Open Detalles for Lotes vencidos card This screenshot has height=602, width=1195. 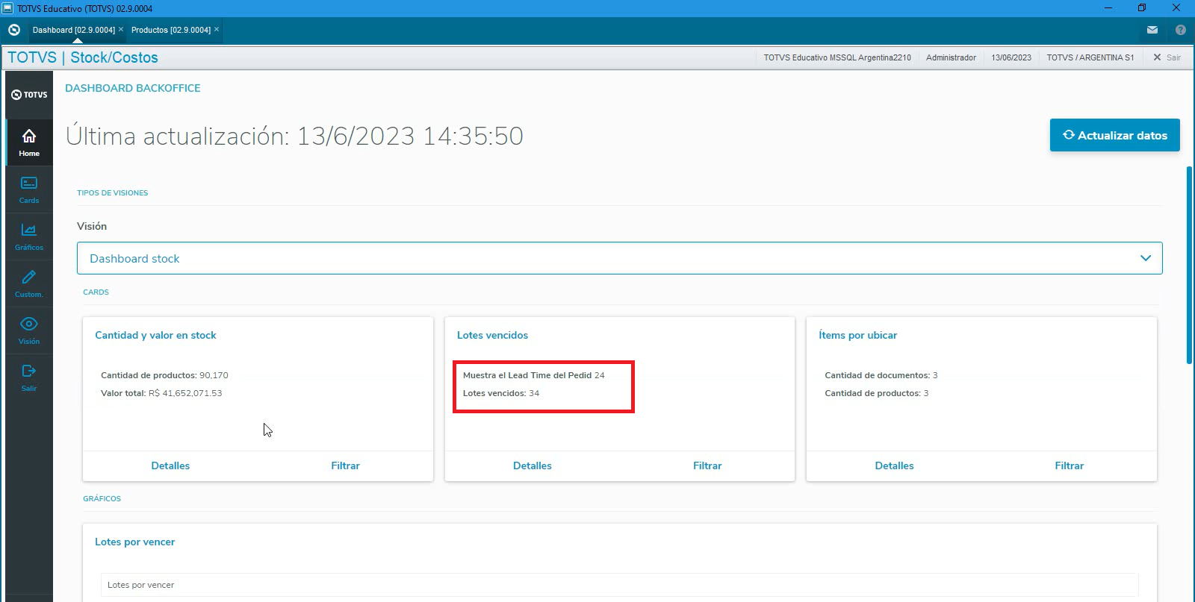click(533, 465)
